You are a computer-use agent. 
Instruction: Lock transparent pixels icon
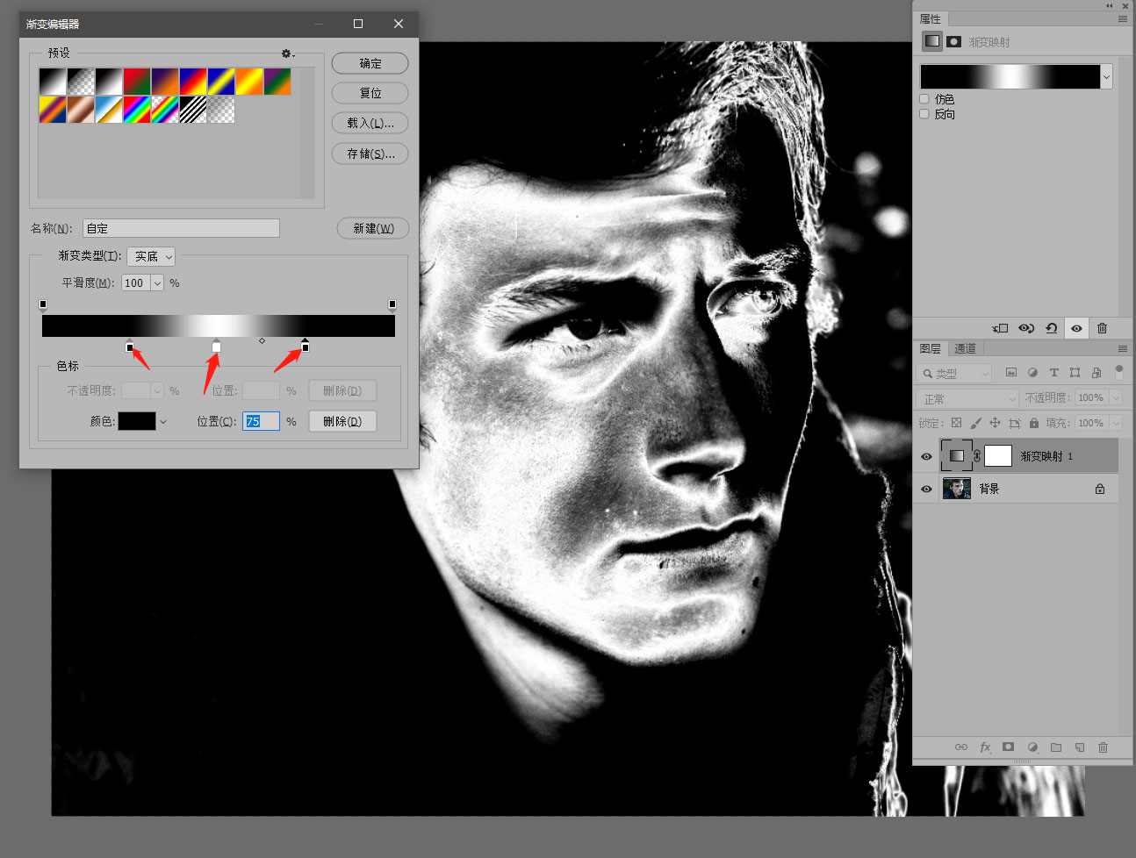coord(956,423)
